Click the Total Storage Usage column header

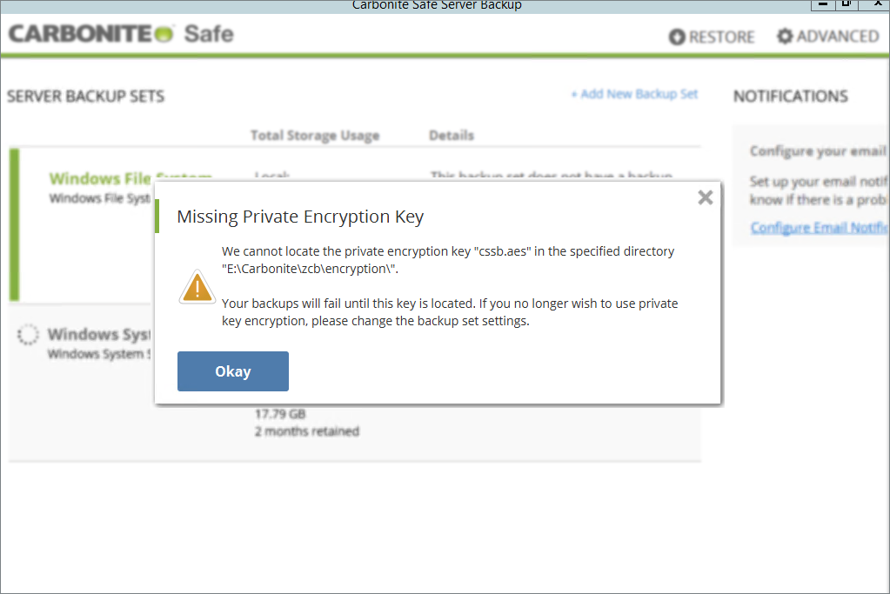click(x=314, y=136)
